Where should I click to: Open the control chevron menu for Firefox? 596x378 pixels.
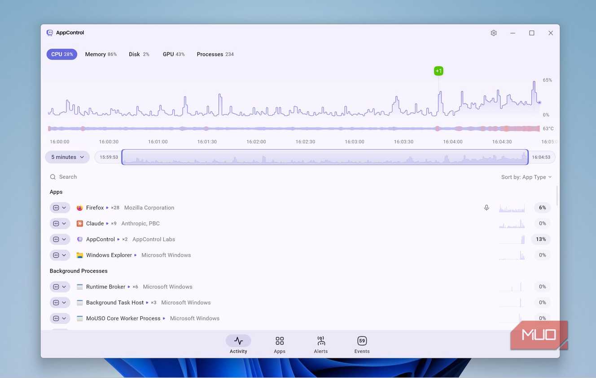click(64, 208)
